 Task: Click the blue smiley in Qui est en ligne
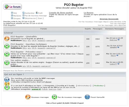7,80
